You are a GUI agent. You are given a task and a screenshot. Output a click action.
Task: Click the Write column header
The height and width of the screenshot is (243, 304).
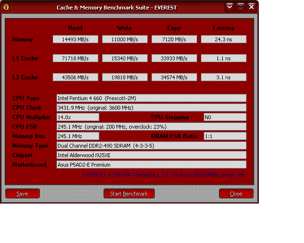point(124,28)
